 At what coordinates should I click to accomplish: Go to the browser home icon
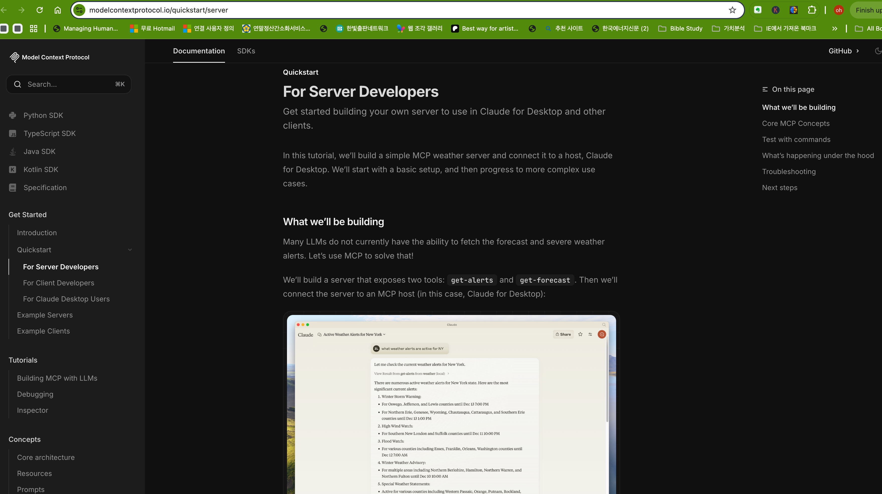click(x=57, y=10)
